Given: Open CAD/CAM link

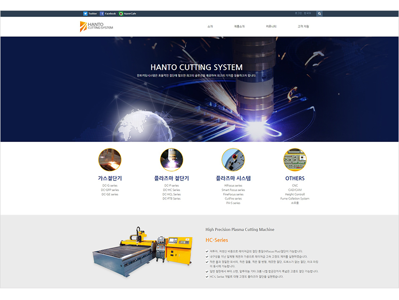Looking at the screenshot, I should tap(295, 190).
